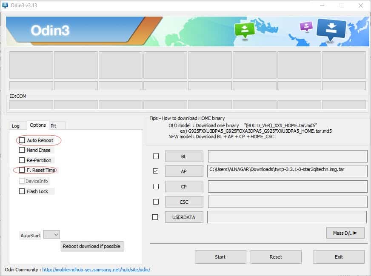
Task: Open the Mass D/L menu button
Action: [x=345, y=233]
